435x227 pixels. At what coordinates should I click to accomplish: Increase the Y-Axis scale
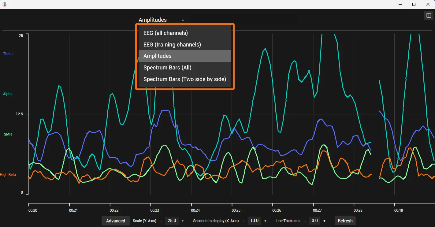[183, 221]
